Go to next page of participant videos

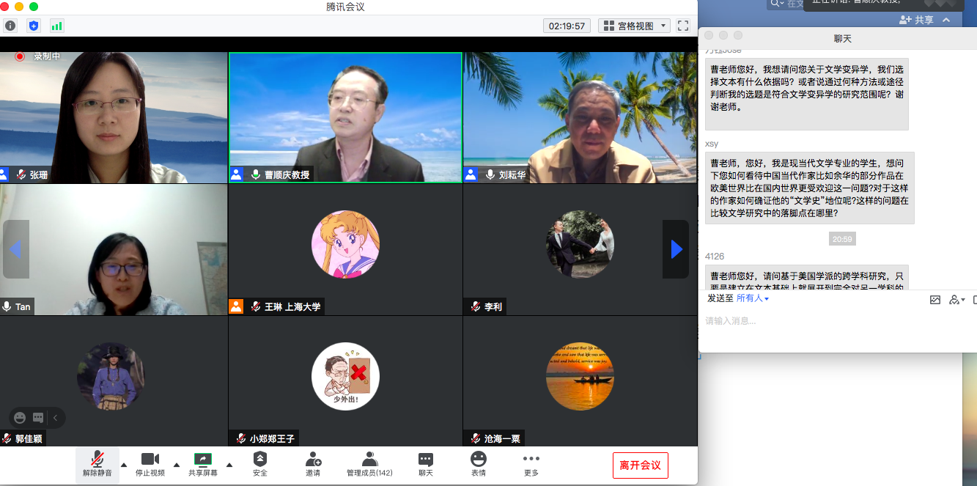click(x=676, y=249)
